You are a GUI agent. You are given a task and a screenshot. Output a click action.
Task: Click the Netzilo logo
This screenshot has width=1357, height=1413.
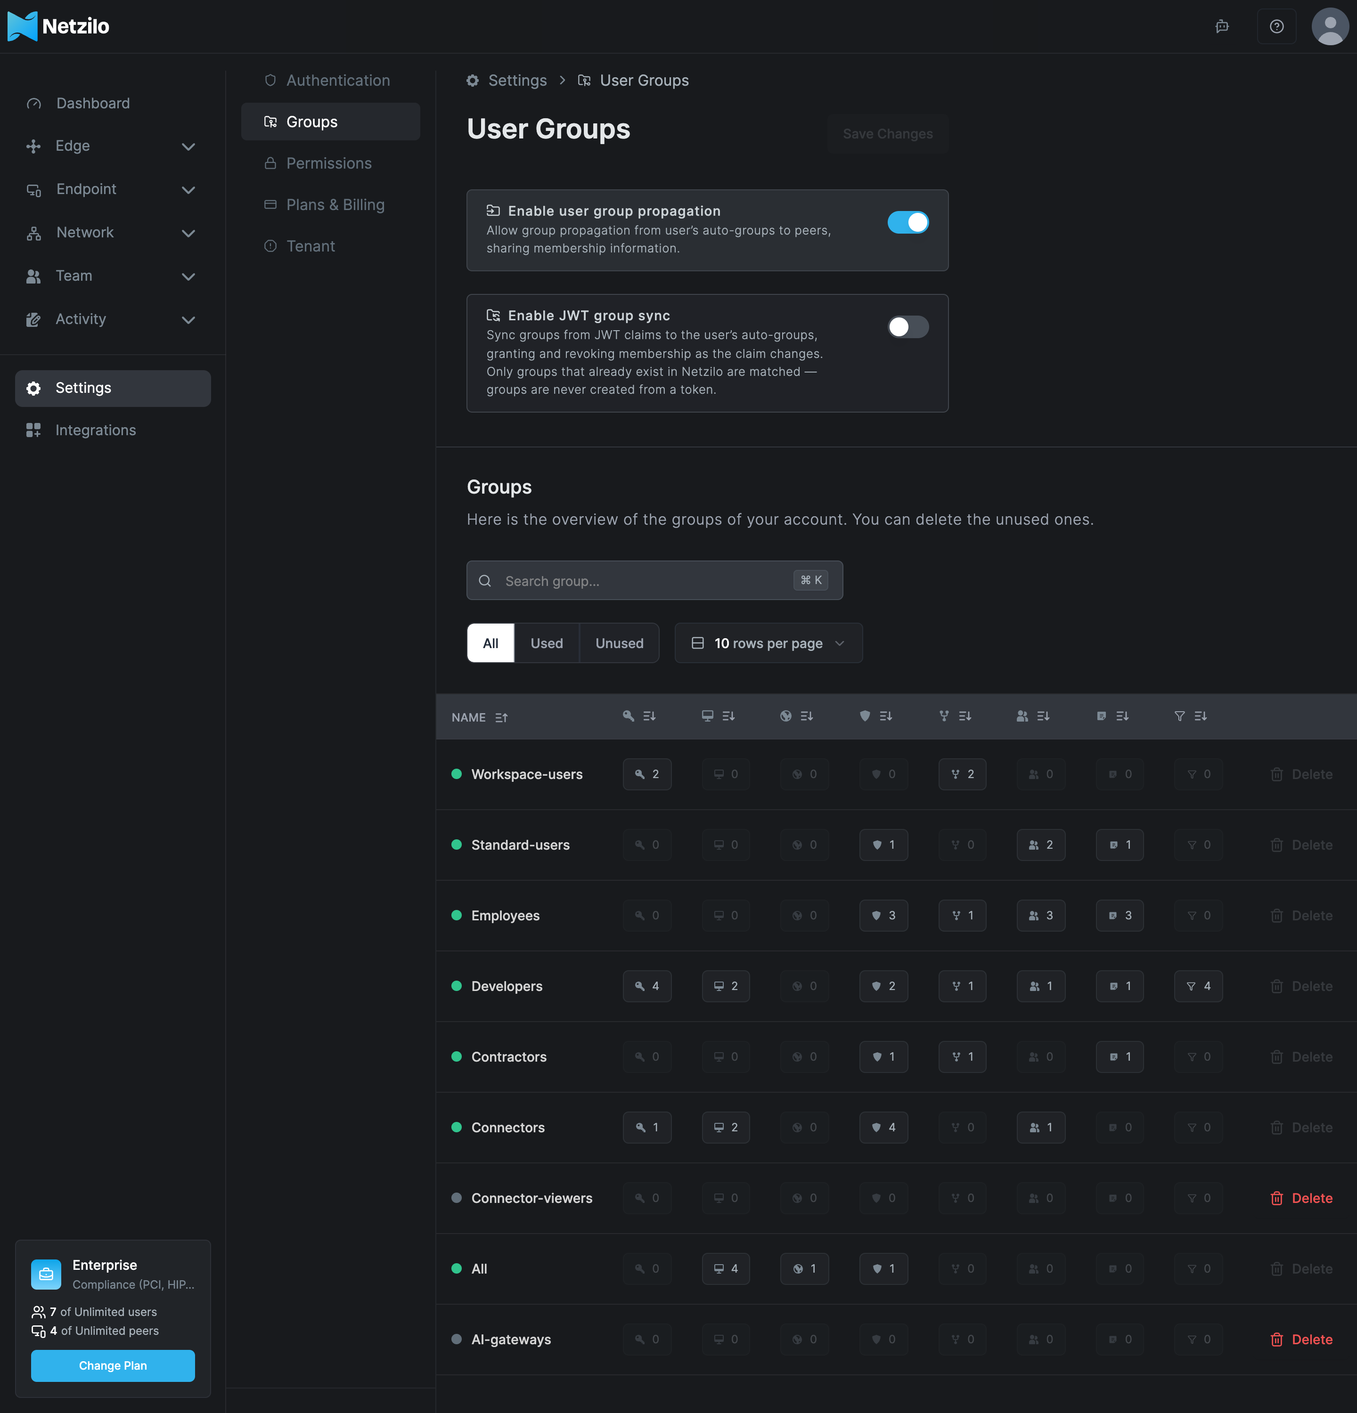click(58, 27)
